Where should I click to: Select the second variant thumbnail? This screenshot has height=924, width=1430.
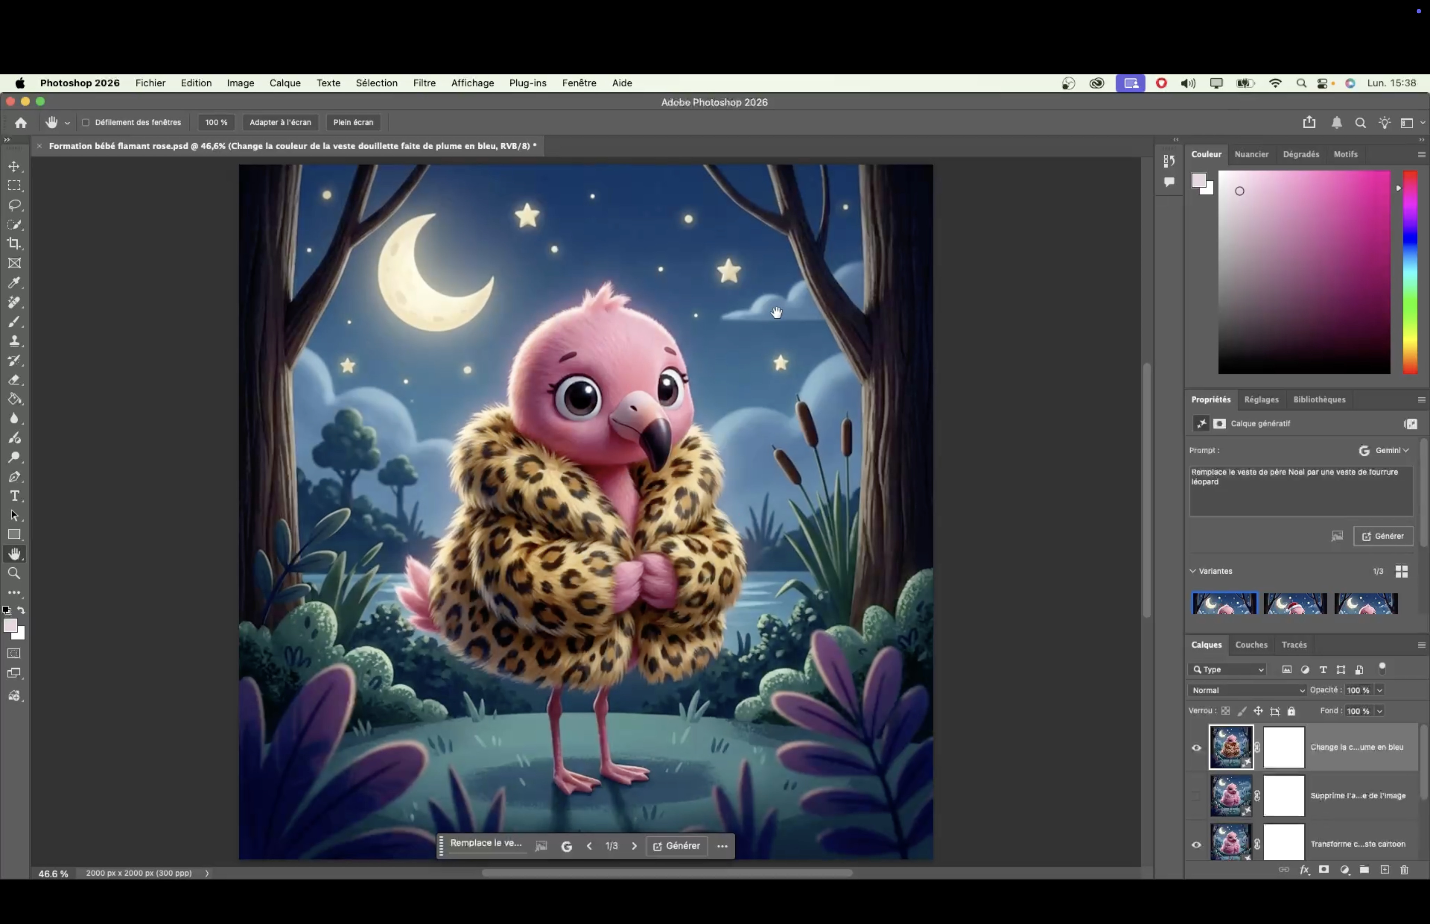(x=1295, y=603)
